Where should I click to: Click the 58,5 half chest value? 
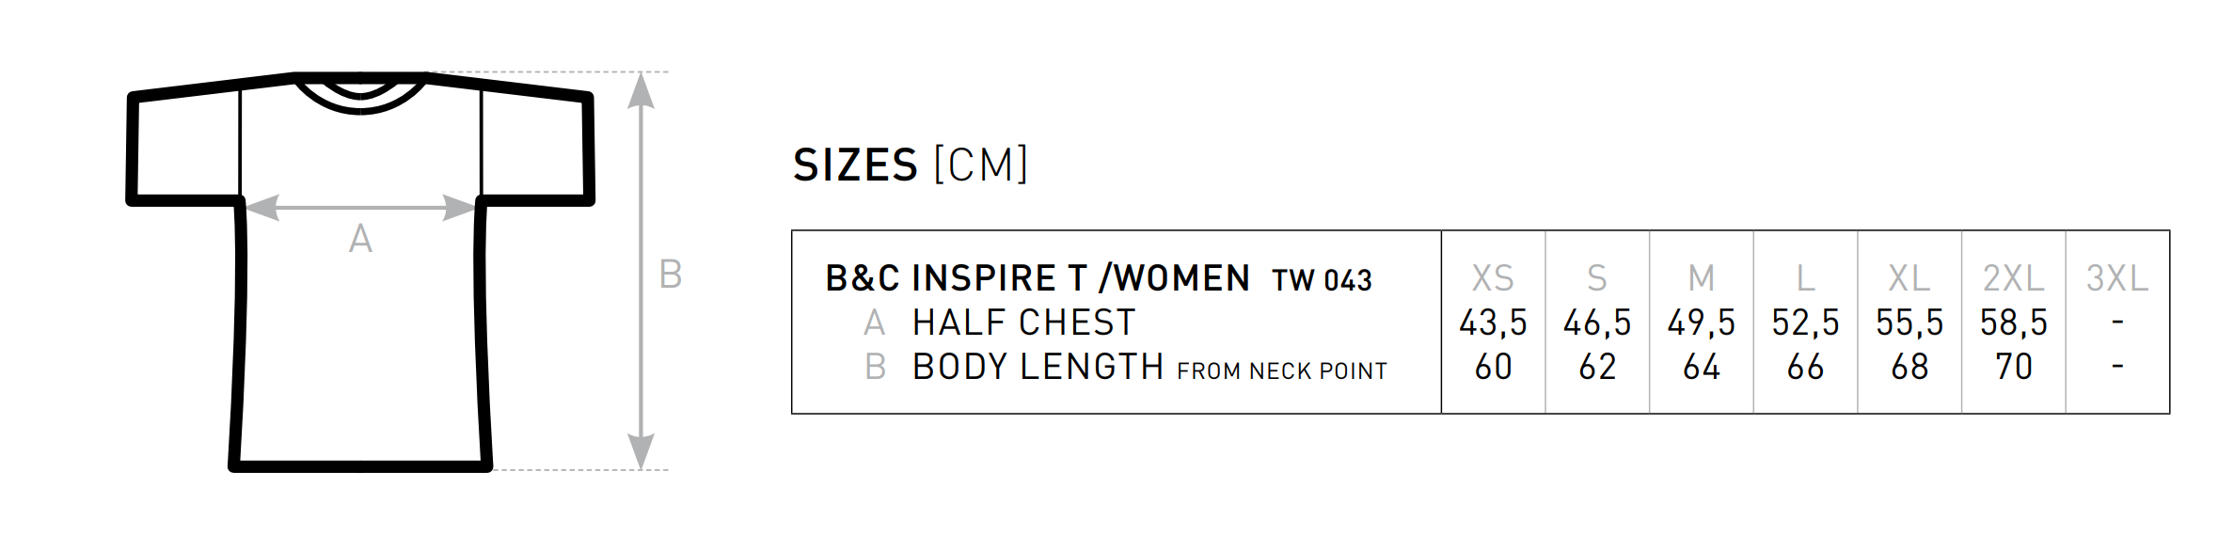(x=2013, y=323)
